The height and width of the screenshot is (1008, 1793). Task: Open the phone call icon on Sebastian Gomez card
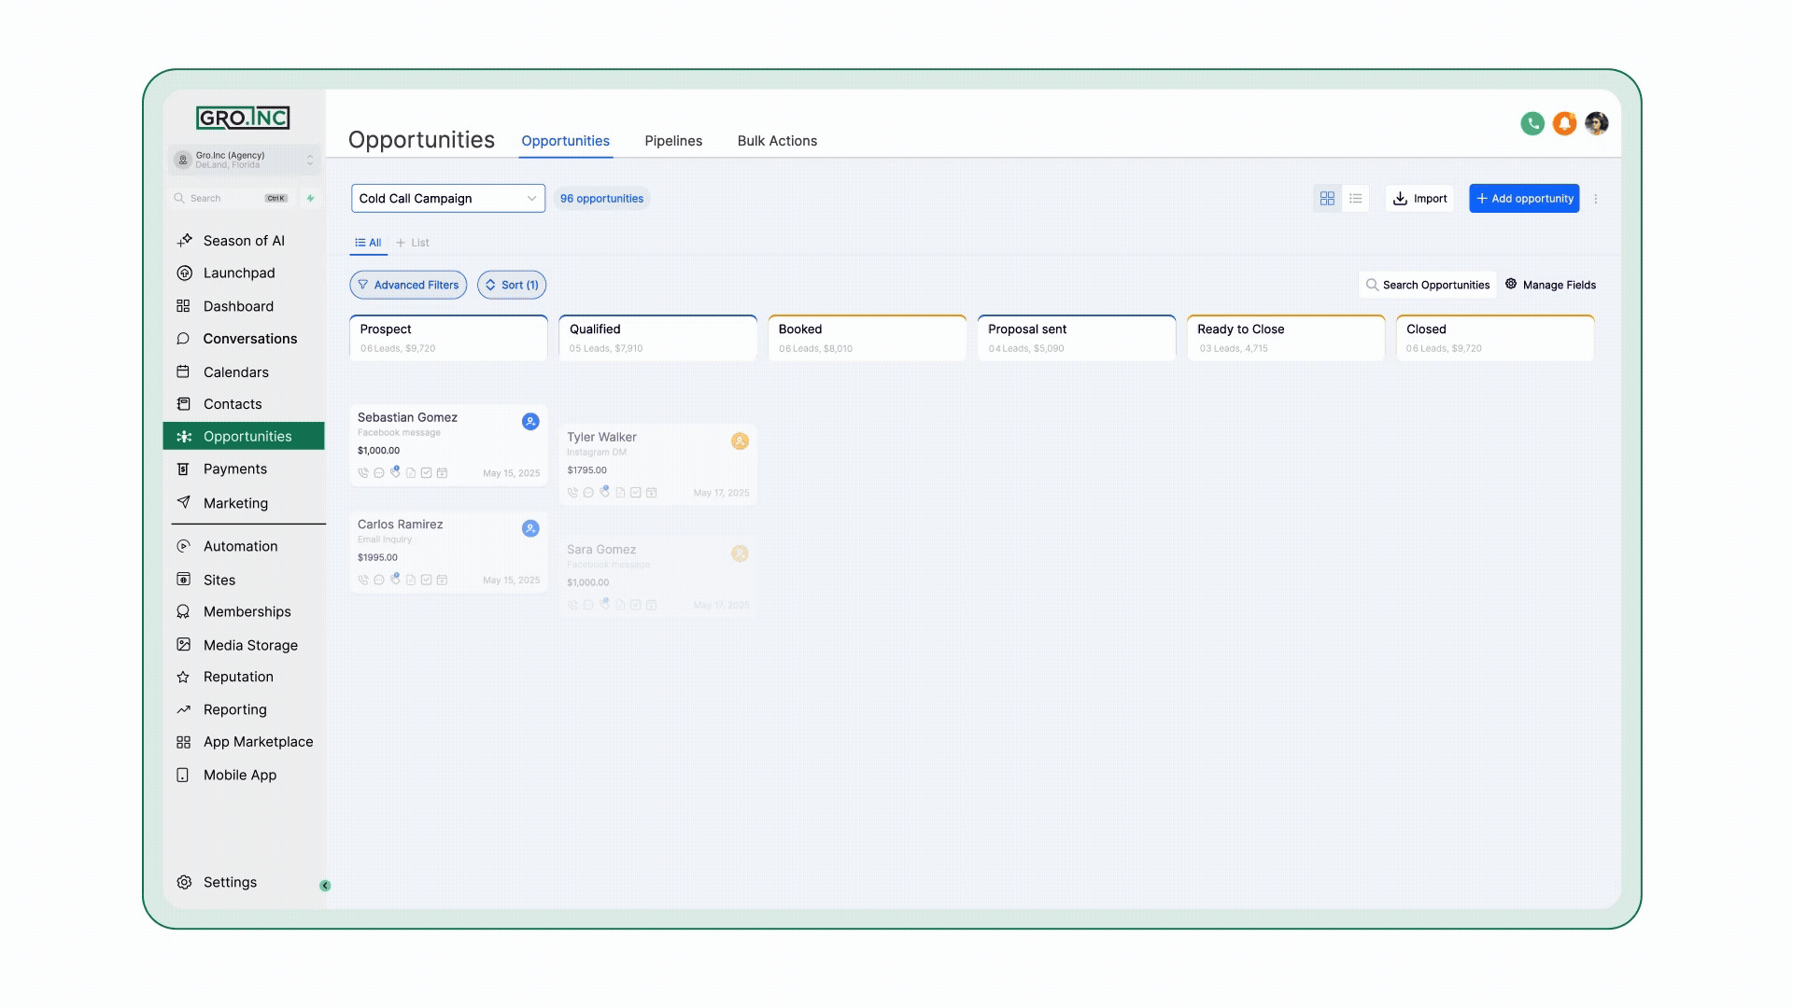point(363,472)
